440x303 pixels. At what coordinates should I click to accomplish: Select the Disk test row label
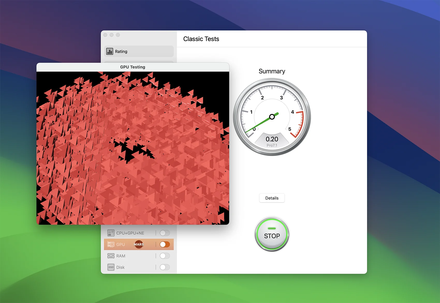pyautogui.click(x=120, y=267)
